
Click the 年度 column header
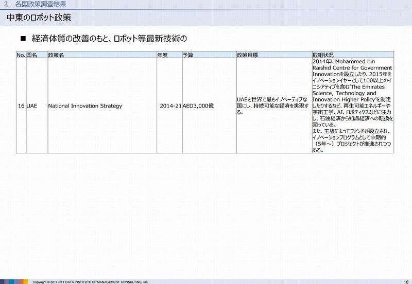click(162, 55)
